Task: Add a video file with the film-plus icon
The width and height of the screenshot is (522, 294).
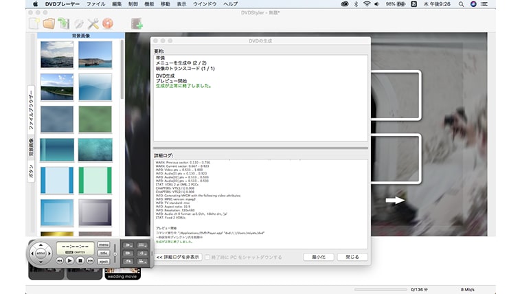Action: [x=137, y=23]
